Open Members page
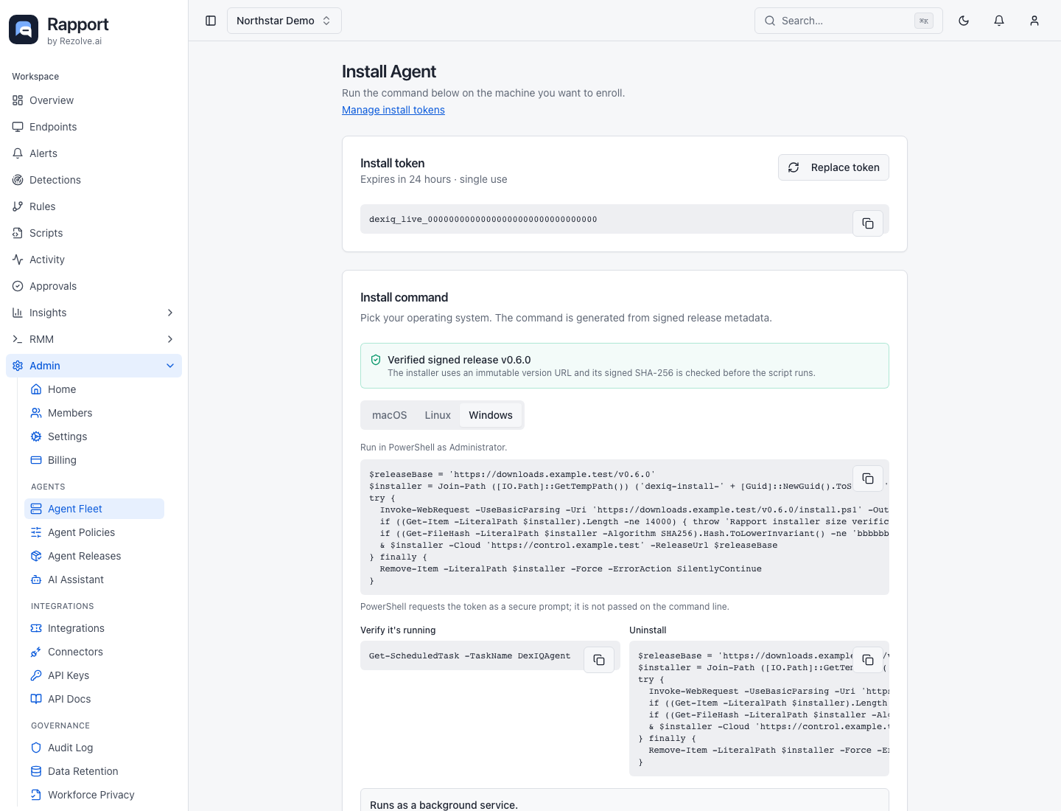1061x811 pixels. 94,413
